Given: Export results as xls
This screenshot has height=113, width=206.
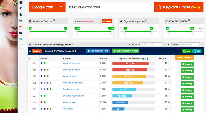Looking at the screenshot, I should click(x=197, y=51).
